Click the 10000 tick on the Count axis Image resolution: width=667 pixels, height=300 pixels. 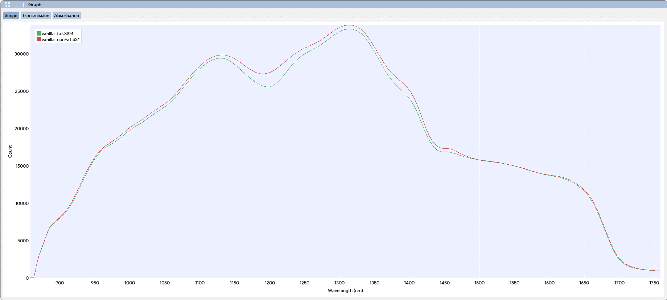(x=22, y=204)
